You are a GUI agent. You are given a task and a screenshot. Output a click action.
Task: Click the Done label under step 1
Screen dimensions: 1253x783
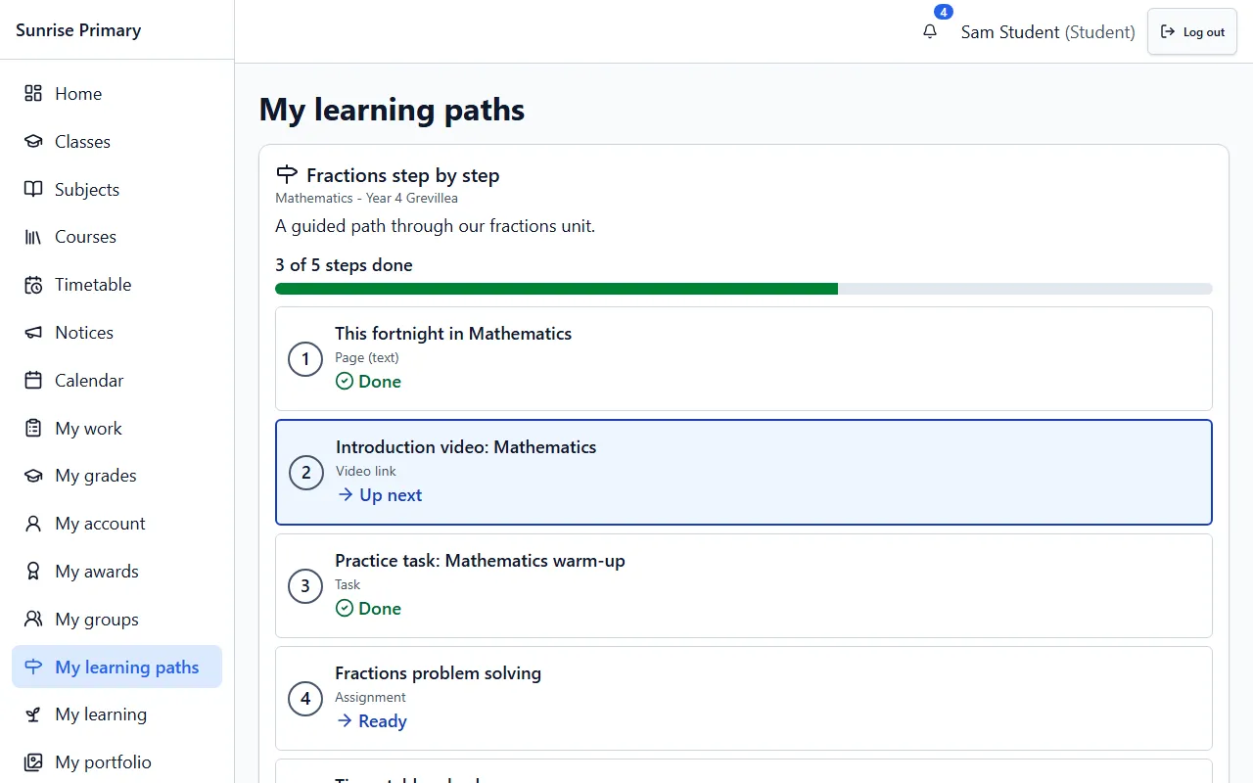pos(368,382)
